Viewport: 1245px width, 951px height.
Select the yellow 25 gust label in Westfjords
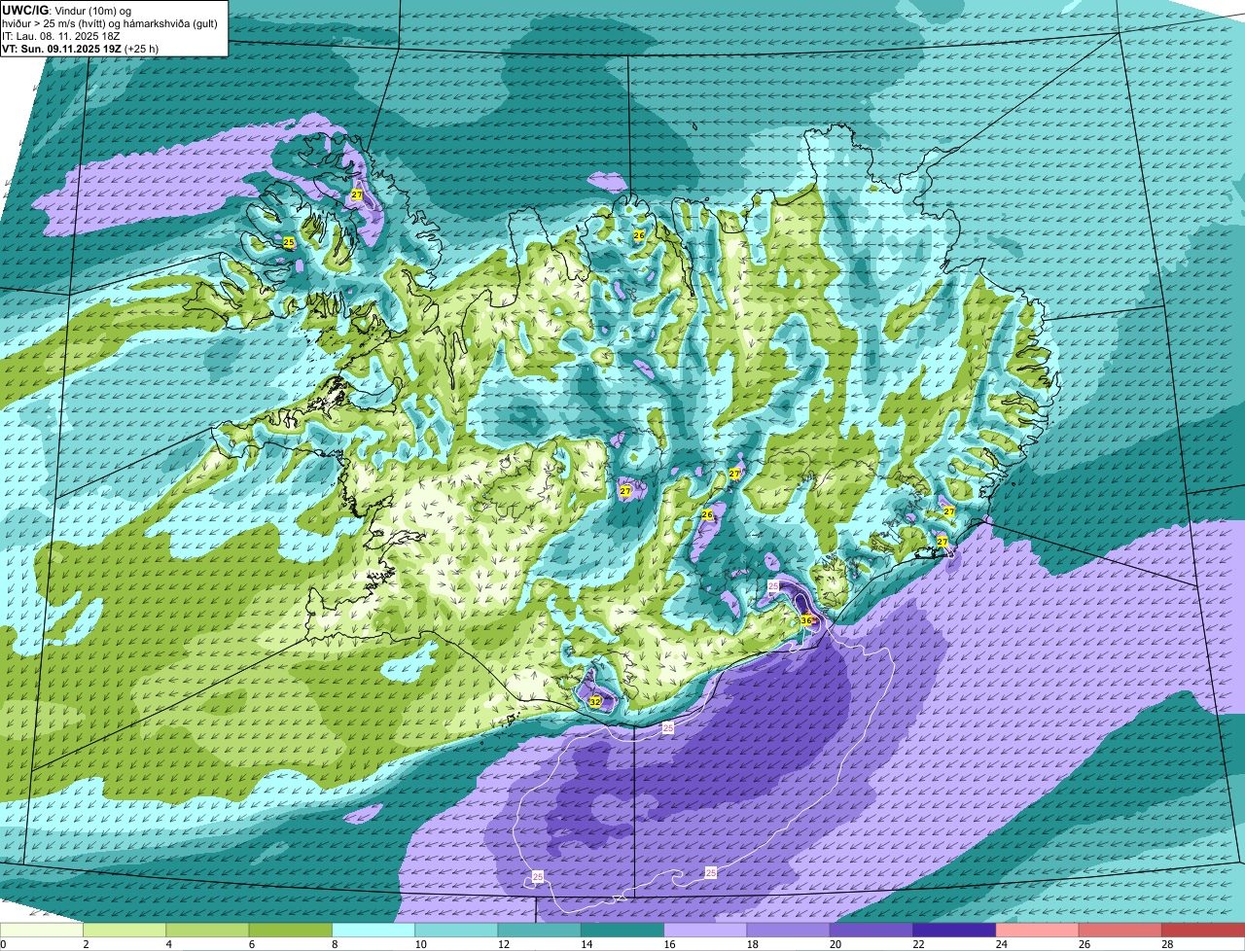288,242
